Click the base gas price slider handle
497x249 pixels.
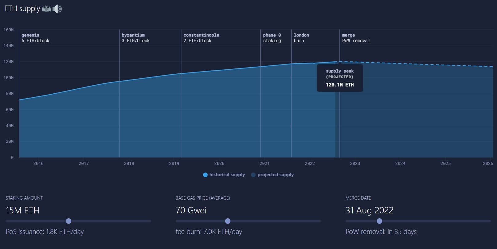point(228,221)
